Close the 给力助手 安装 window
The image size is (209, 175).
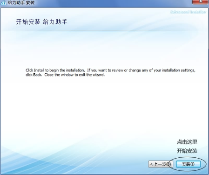(x=201, y=1)
